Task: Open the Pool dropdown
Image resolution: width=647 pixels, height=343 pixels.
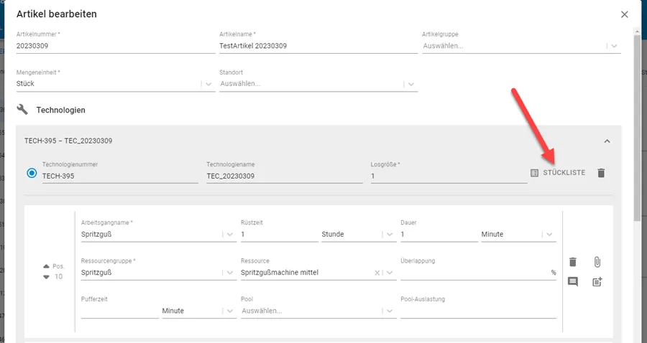Action: tap(390, 311)
